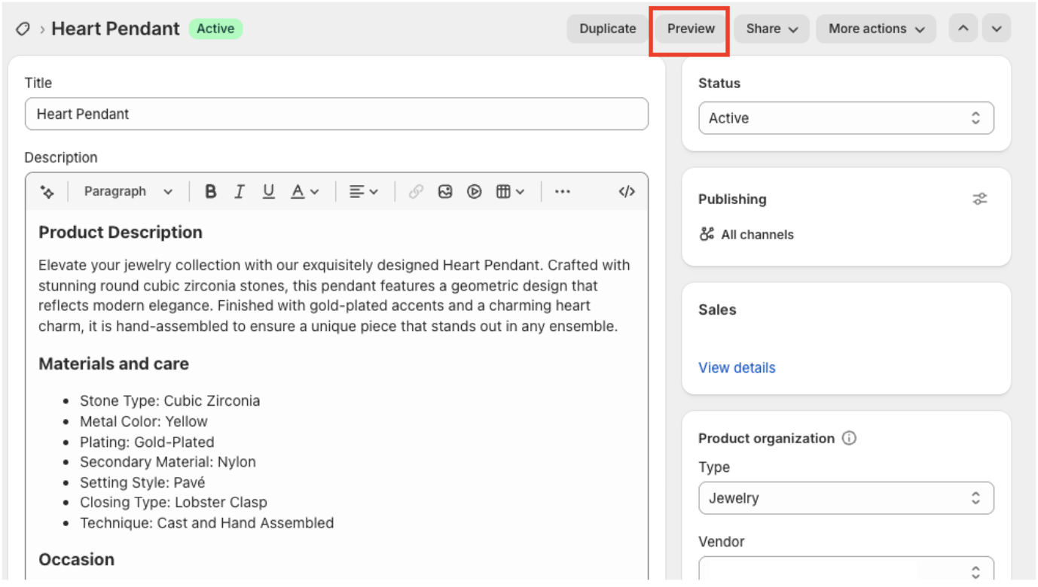Screen dimensions: 1038x587
Task: Open the insert table menu
Action: (x=510, y=192)
